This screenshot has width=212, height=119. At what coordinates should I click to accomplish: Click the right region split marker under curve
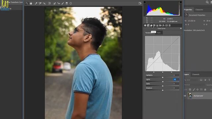[x=172, y=72]
